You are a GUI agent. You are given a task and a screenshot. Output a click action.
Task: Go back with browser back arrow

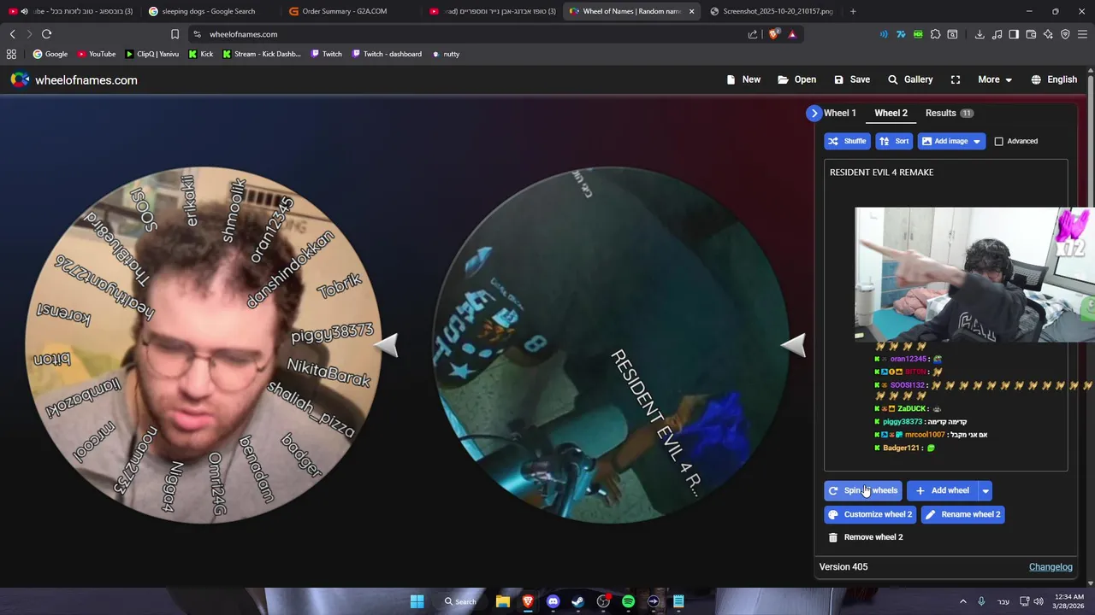click(12, 34)
